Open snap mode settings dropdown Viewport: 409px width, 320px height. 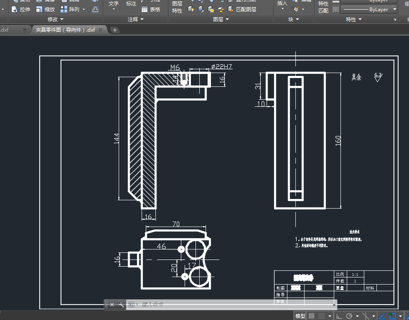(330, 316)
